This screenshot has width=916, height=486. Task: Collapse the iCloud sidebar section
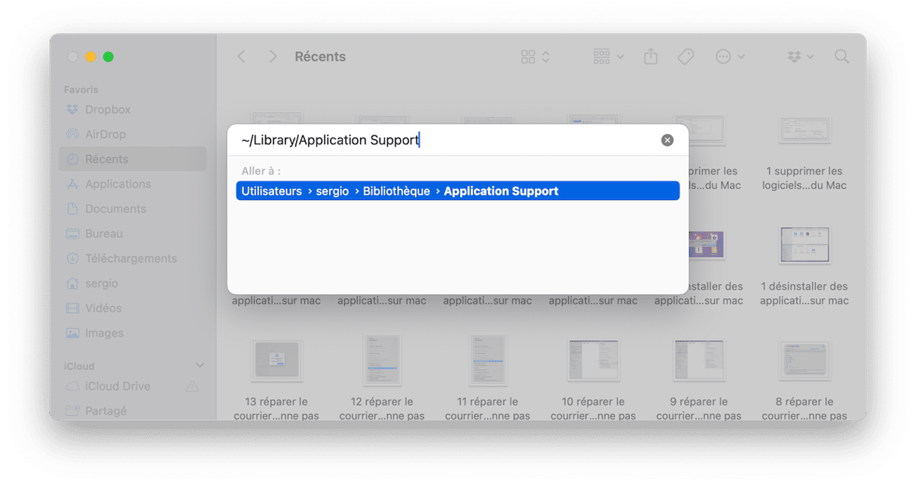click(x=200, y=366)
